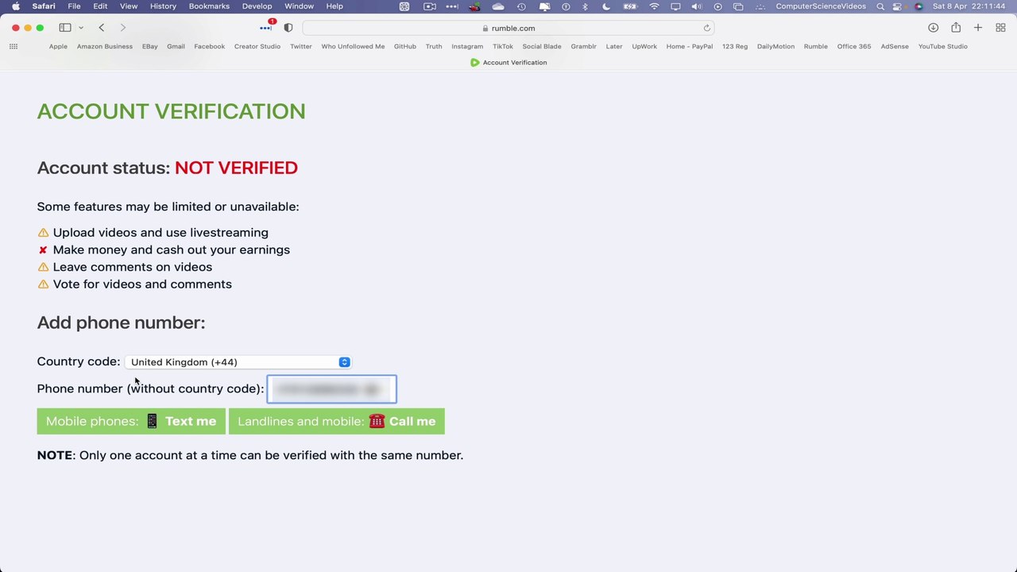Open the favorites grid icon
This screenshot has width=1017, height=572.
(x=14, y=46)
